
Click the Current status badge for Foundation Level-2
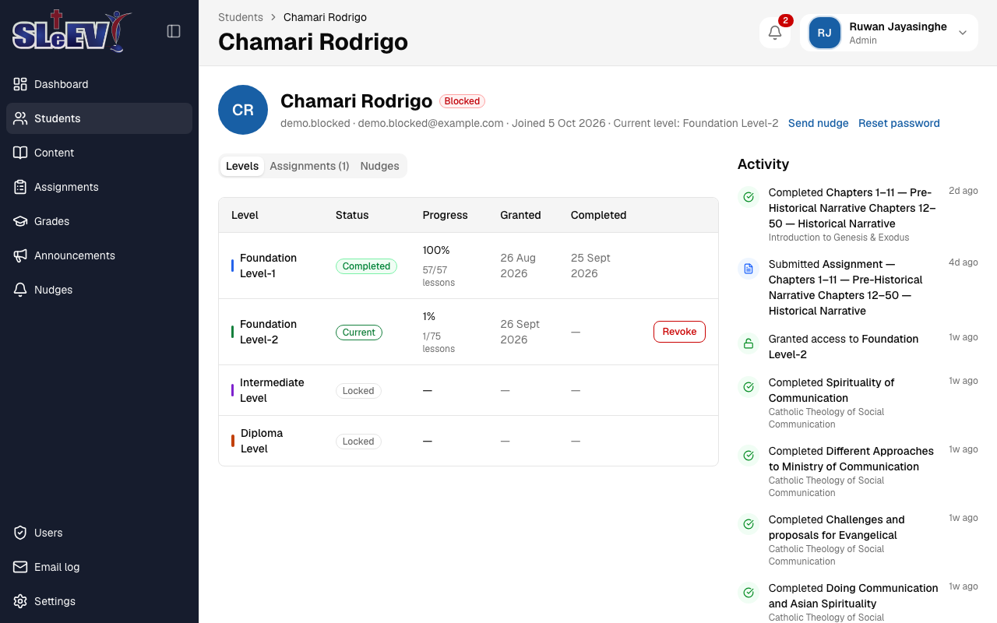click(359, 333)
